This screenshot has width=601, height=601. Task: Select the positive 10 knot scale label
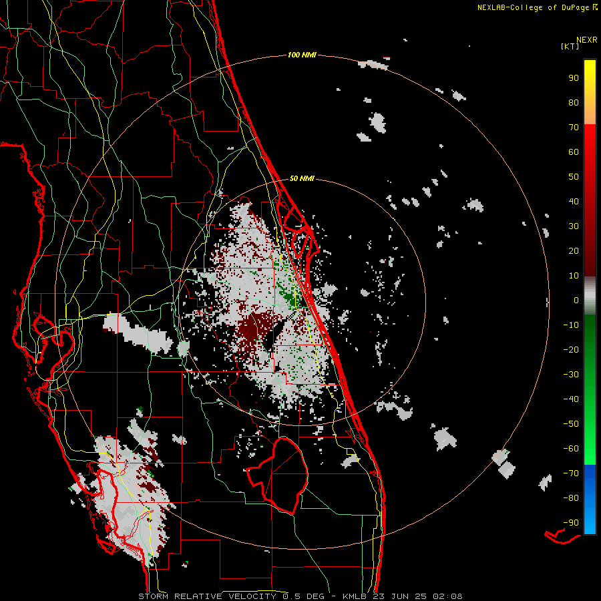pyautogui.click(x=574, y=276)
